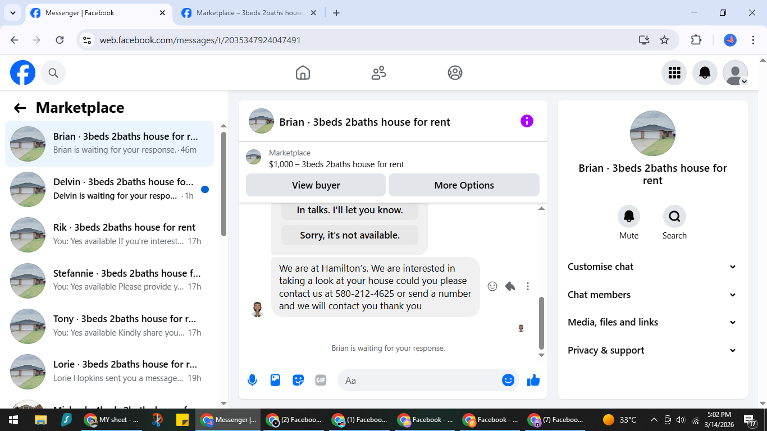This screenshot has width=767, height=431.
Task: Select the Messenger | Facebook tab
Action: (x=99, y=13)
